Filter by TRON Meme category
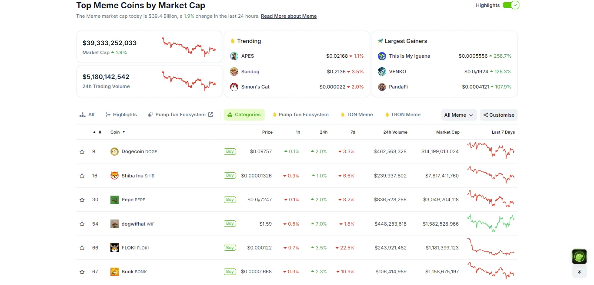The height and width of the screenshot is (285, 594). click(402, 115)
